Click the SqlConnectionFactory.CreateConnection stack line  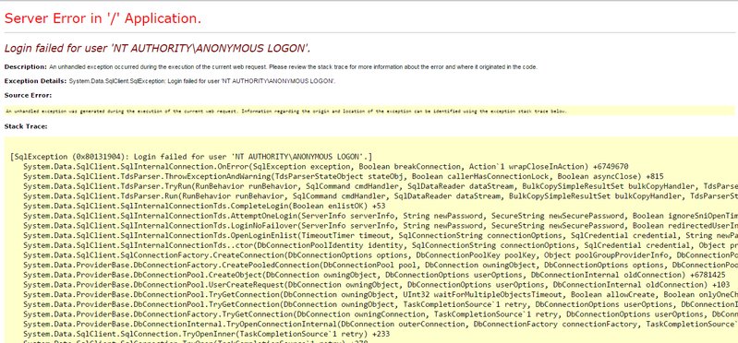[x=381, y=255]
